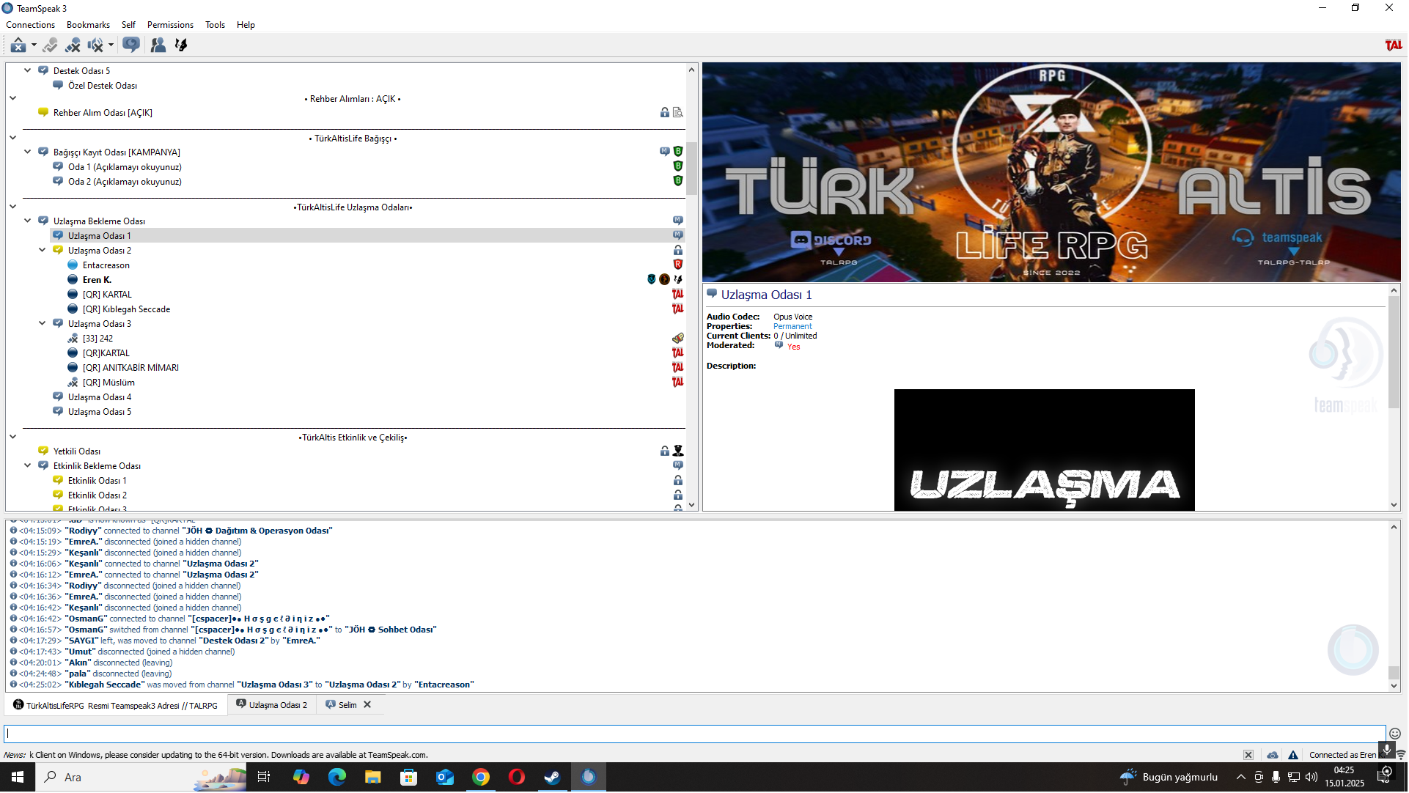Open the Connections menu
1409x793 pixels.
pyautogui.click(x=31, y=25)
